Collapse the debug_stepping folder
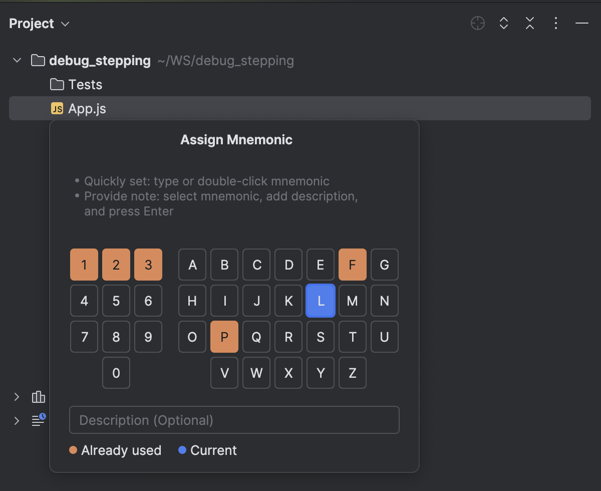Viewport: 601px width, 491px height. pyautogui.click(x=17, y=60)
